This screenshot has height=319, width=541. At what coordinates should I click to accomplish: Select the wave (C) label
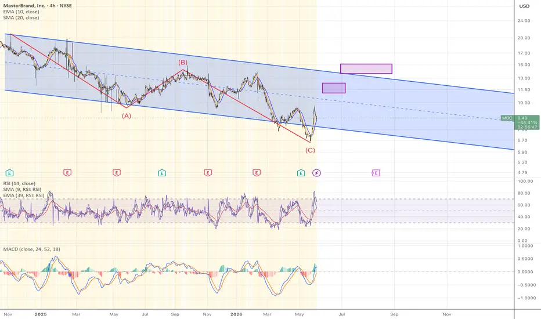[x=310, y=150]
